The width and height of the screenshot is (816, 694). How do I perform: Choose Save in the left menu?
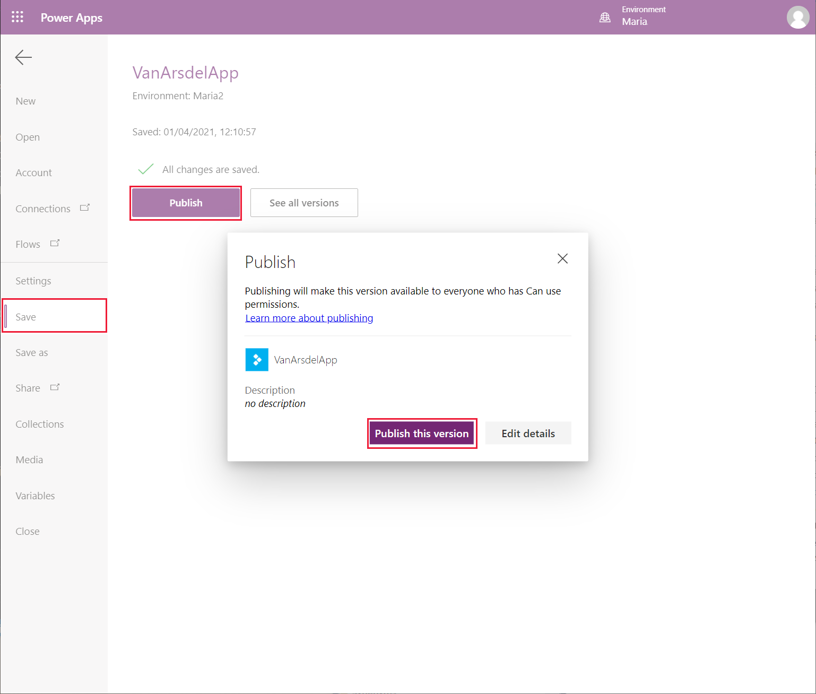(x=55, y=316)
